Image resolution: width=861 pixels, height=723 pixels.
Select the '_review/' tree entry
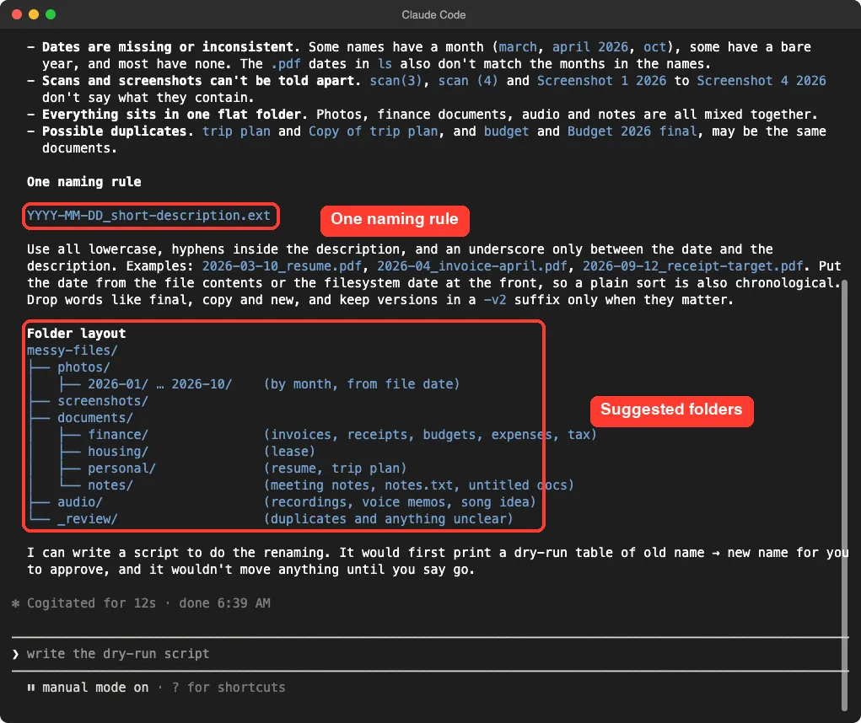point(88,519)
